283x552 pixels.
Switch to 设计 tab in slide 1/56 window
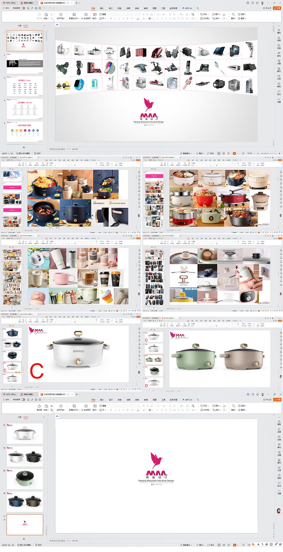coord(111,8)
